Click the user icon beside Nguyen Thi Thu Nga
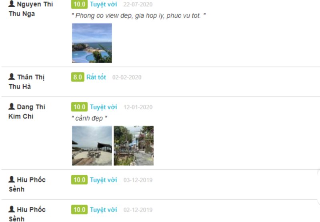The height and width of the screenshot is (222, 320). 12,4
